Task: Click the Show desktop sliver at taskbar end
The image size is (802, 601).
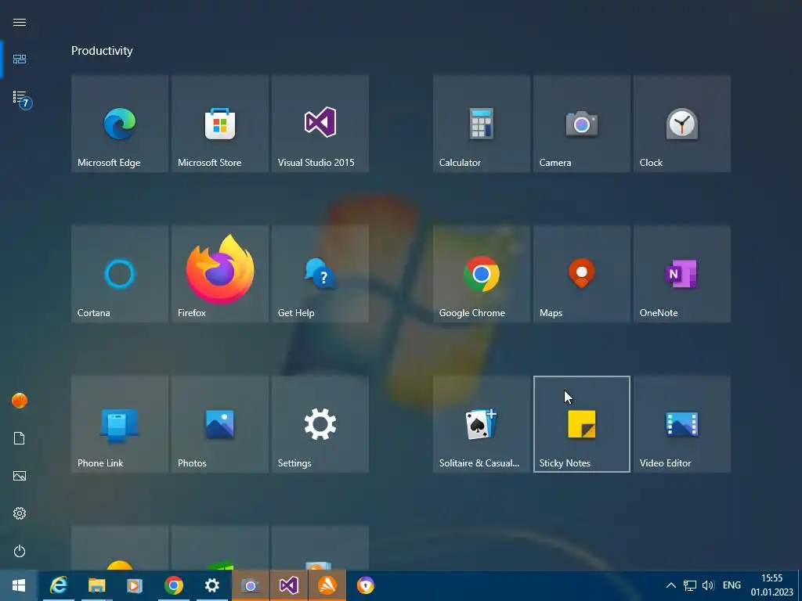Action: coord(800,585)
